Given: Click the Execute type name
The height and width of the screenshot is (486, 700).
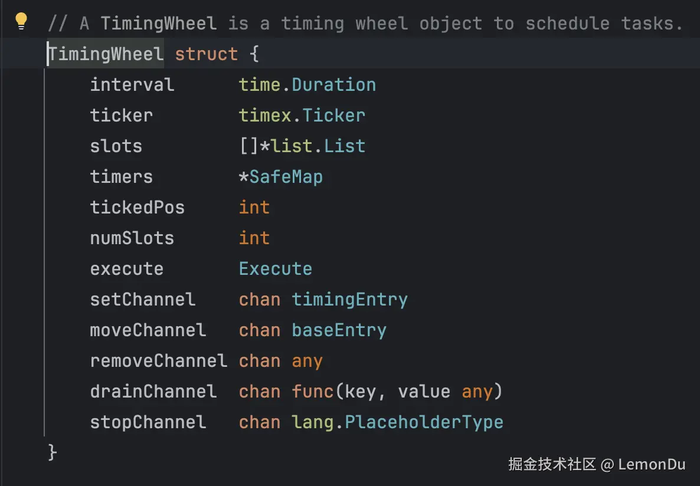Looking at the screenshot, I should [x=275, y=269].
